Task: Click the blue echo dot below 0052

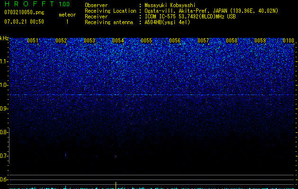Action: point(65,155)
